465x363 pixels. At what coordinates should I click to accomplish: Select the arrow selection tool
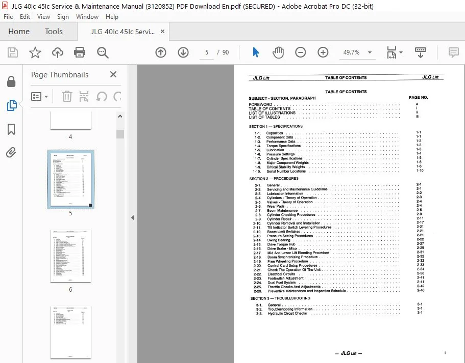click(x=256, y=52)
